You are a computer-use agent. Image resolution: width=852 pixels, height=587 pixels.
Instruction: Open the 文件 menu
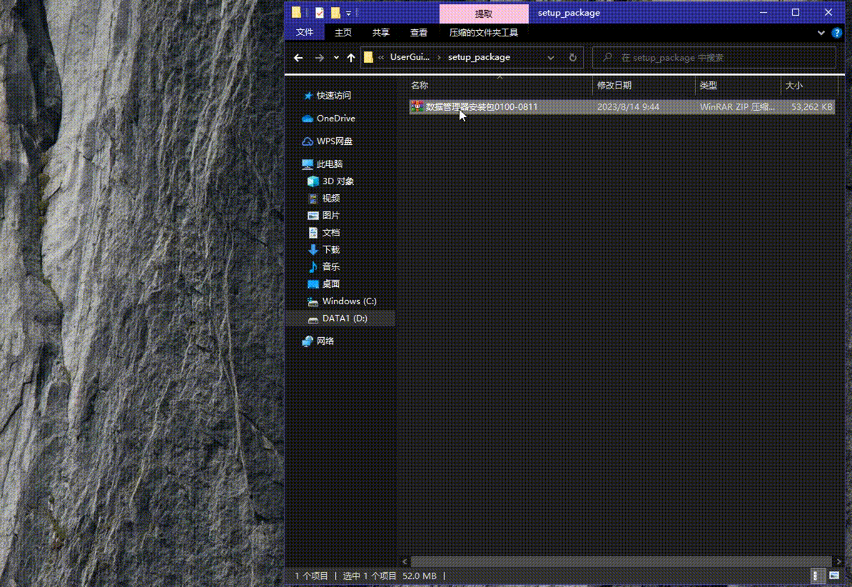305,33
